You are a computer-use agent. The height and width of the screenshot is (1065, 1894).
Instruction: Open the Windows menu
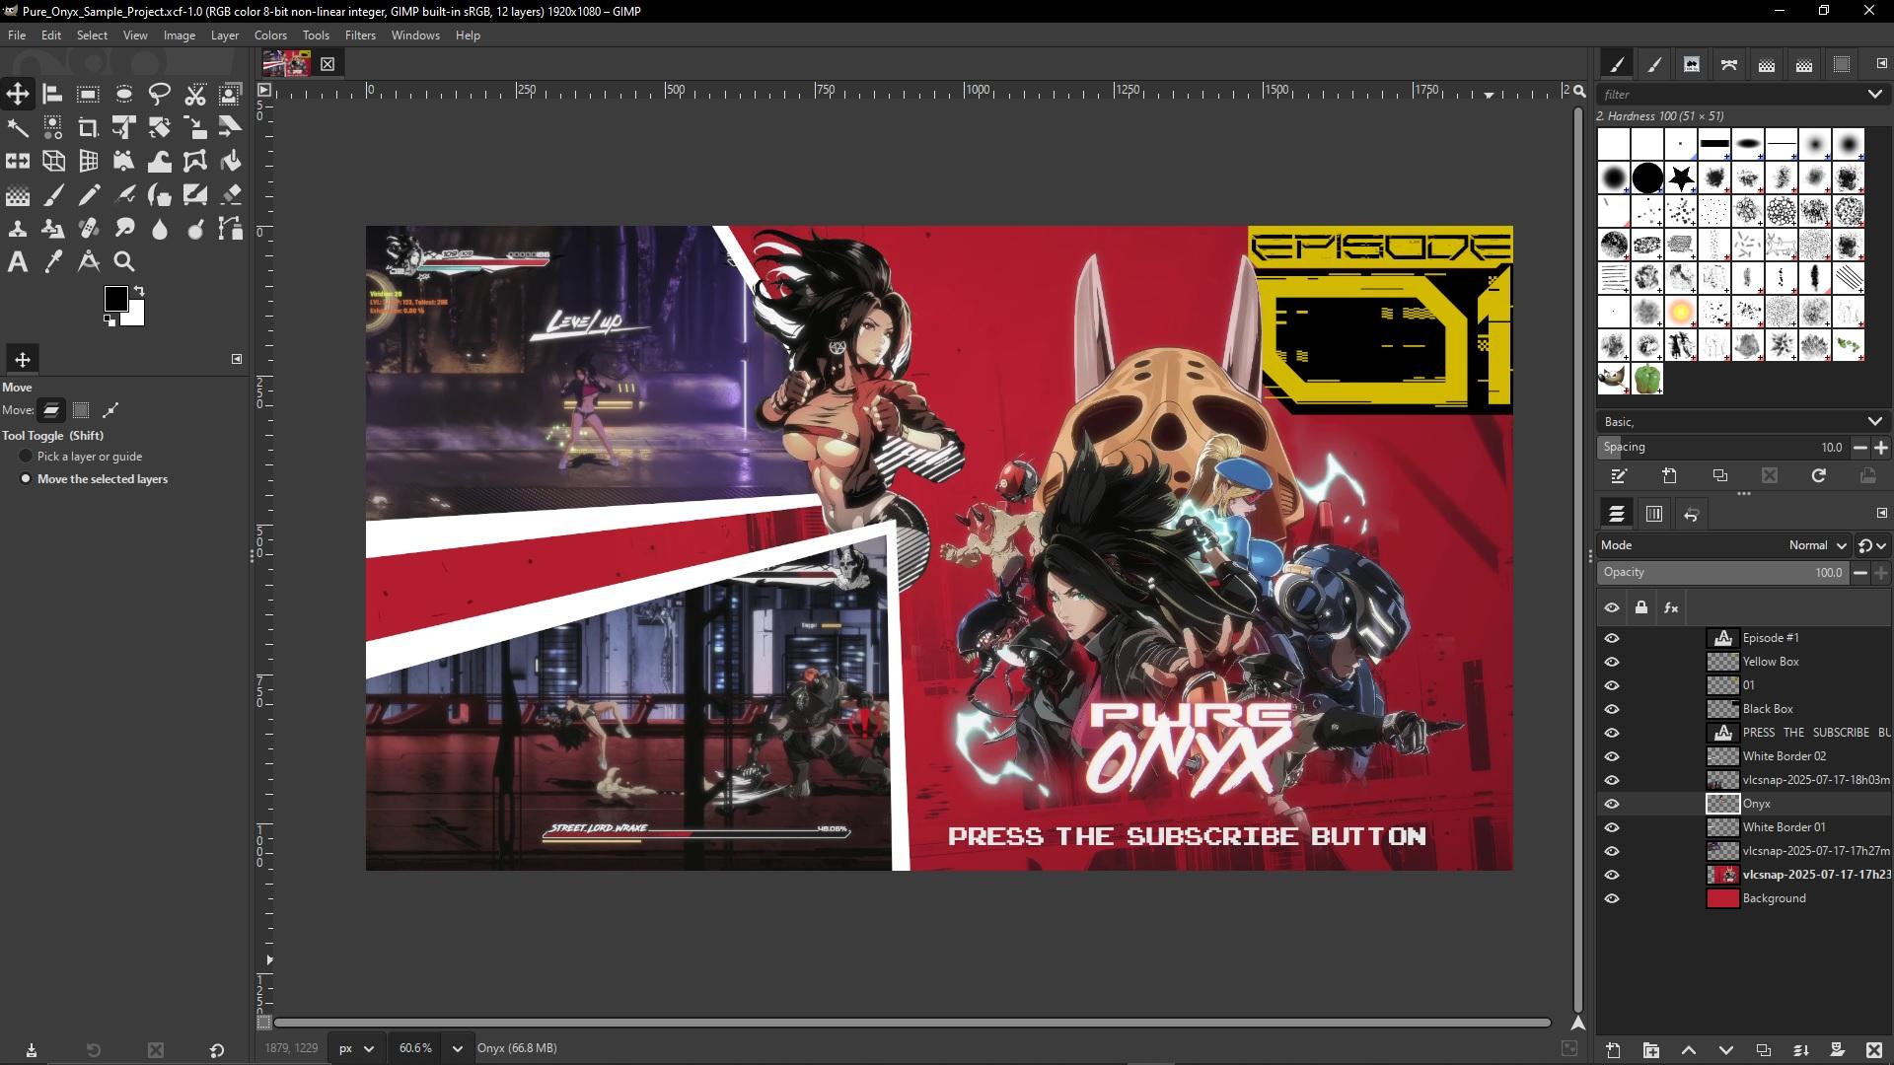pyautogui.click(x=415, y=35)
